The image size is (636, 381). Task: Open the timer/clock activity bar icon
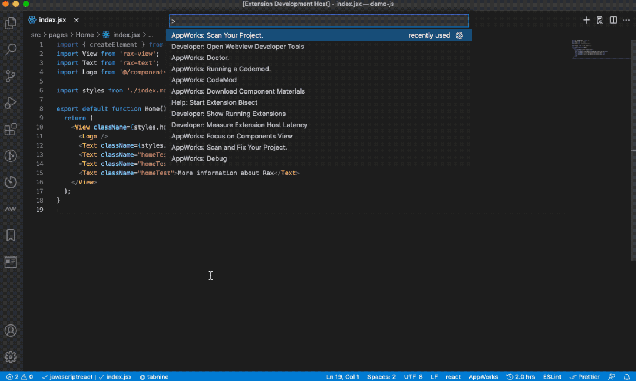11,182
